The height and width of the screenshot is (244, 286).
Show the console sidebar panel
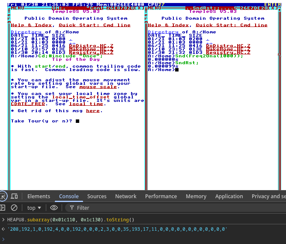3,208
